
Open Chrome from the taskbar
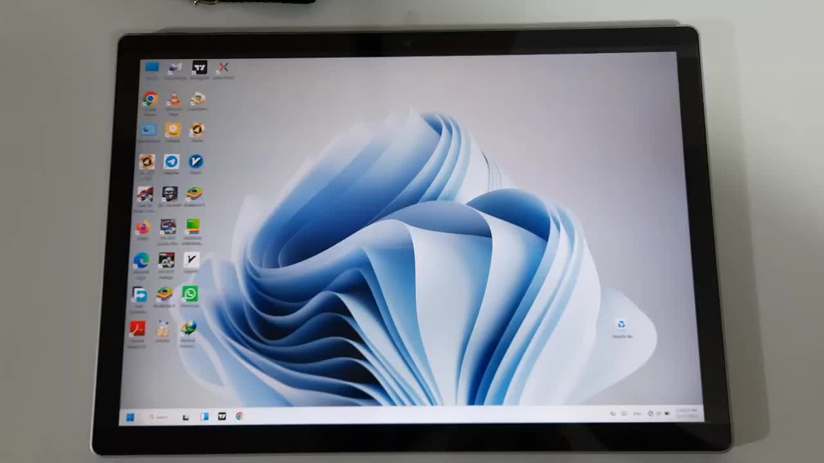pyautogui.click(x=239, y=417)
